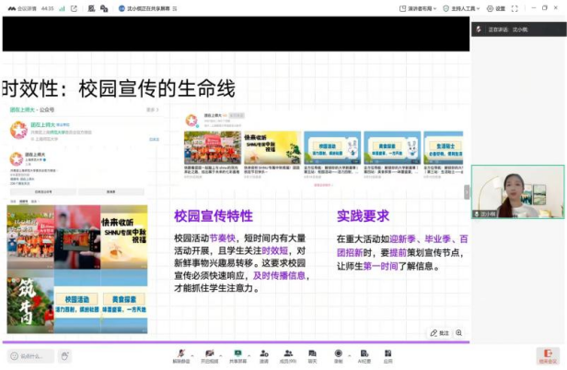Open the AI纪要 assistant
The width and height of the screenshot is (567, 370).
pyautogui.click(x=364, y=354)
